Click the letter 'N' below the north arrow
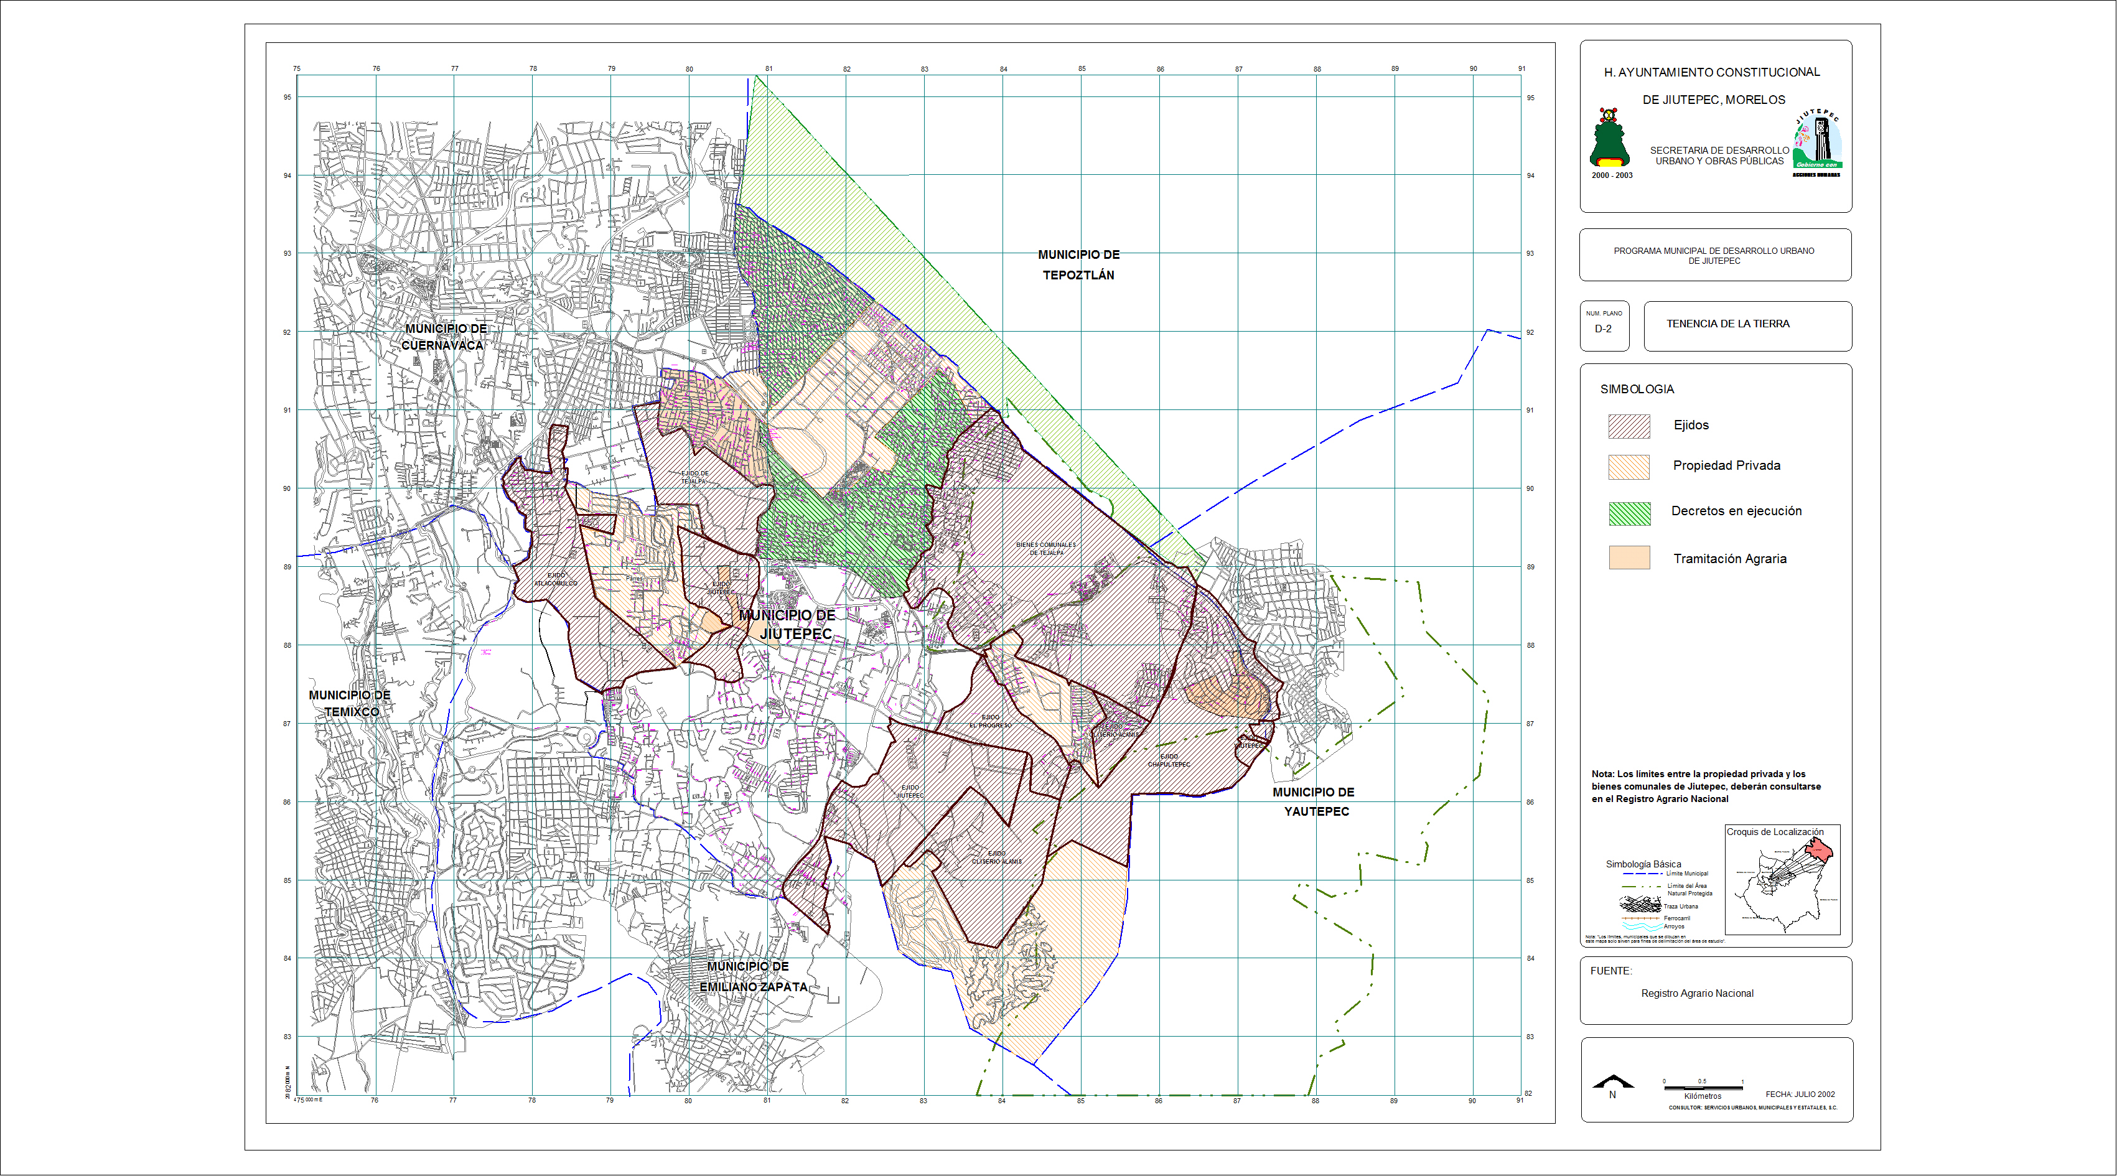Image resolution: width=2117 pixels, height=1176 pixels. 1612,1094
